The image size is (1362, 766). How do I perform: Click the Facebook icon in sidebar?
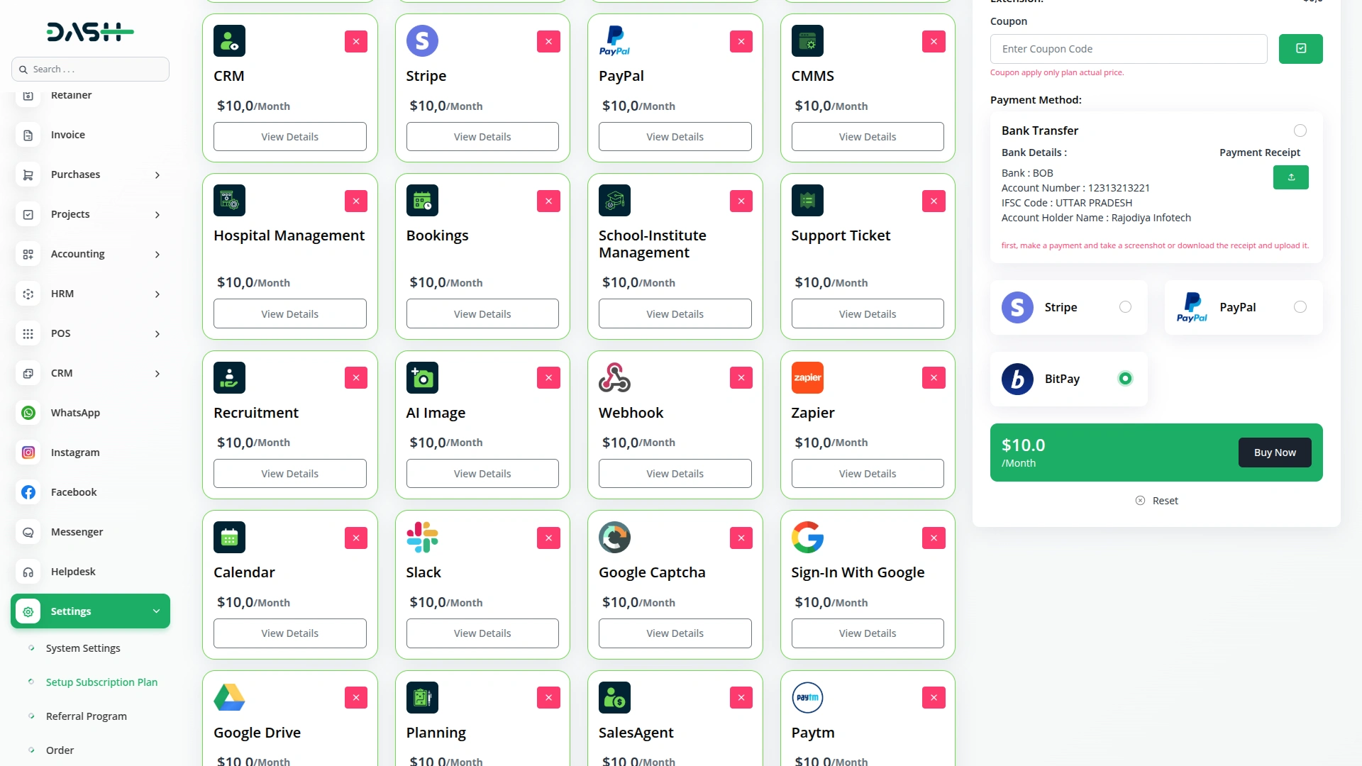coord(28,492)
